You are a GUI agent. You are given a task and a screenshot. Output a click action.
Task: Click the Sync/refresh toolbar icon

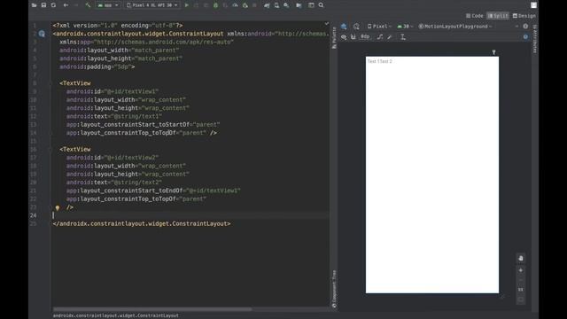(x=53, y=5)
